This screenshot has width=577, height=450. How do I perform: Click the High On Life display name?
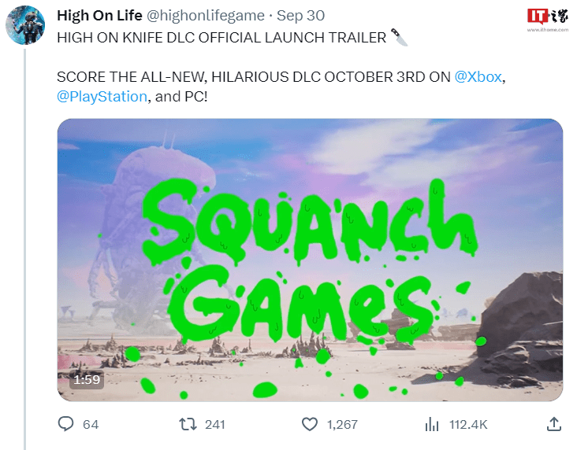[99, 16]
